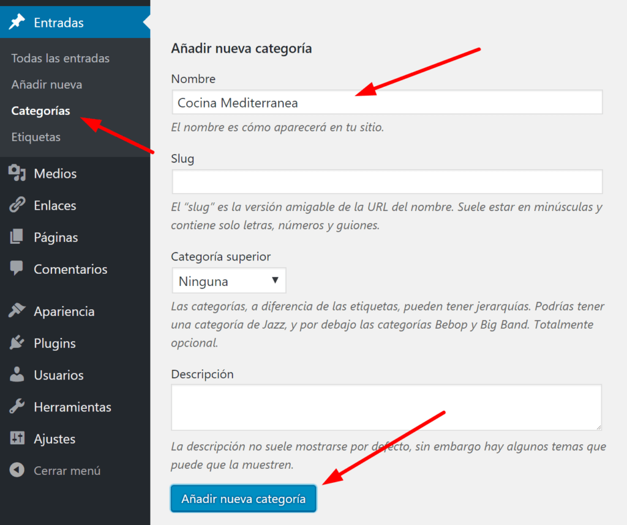Open the Categorías submenu item
The image size is (627, 525).
(40, 111)
